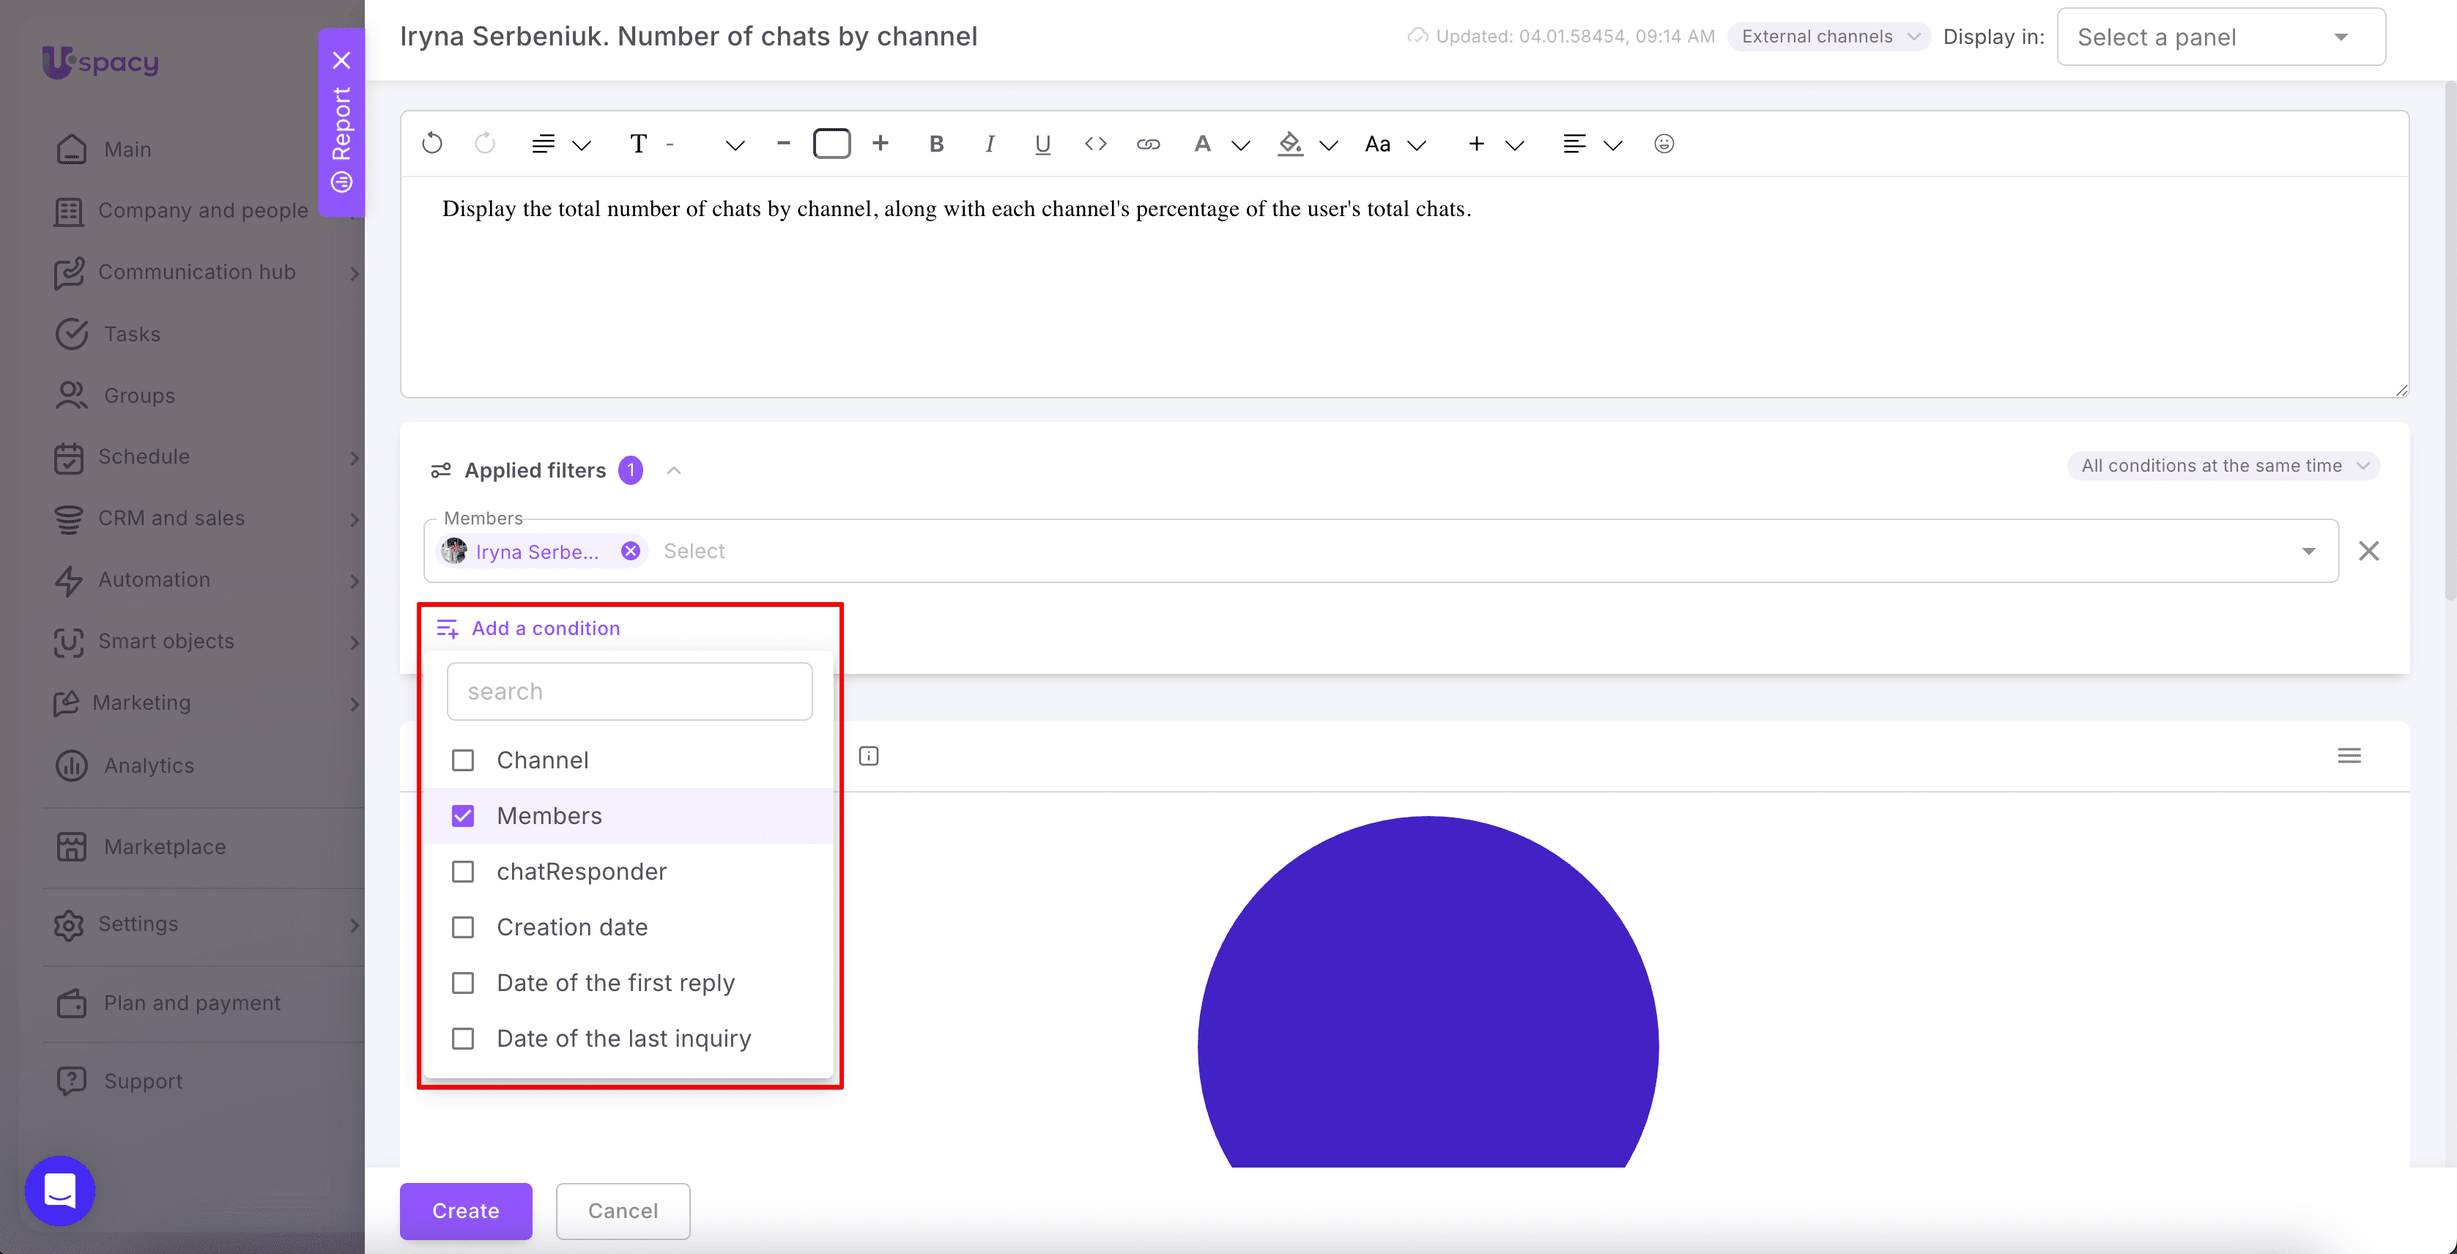Enable the Creation date checkbox

coord(462,928)
